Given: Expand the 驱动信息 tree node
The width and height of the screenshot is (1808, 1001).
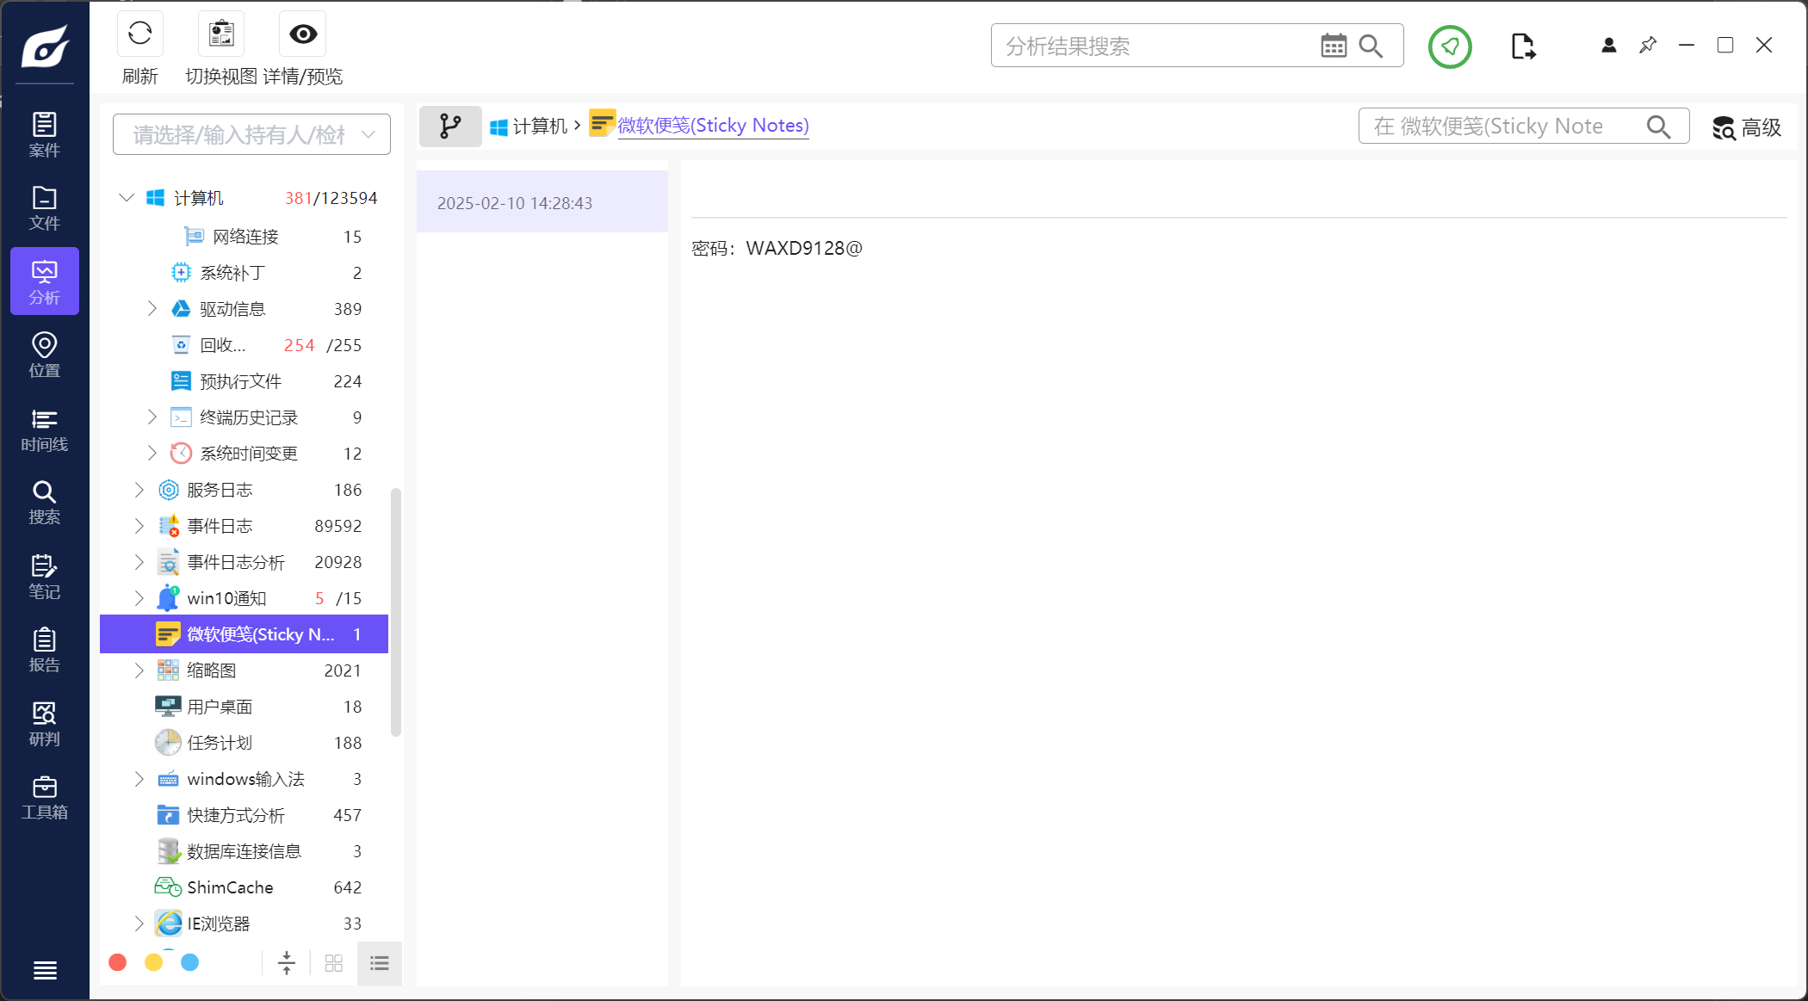Looking at the screenshot, I should (152, 309).
